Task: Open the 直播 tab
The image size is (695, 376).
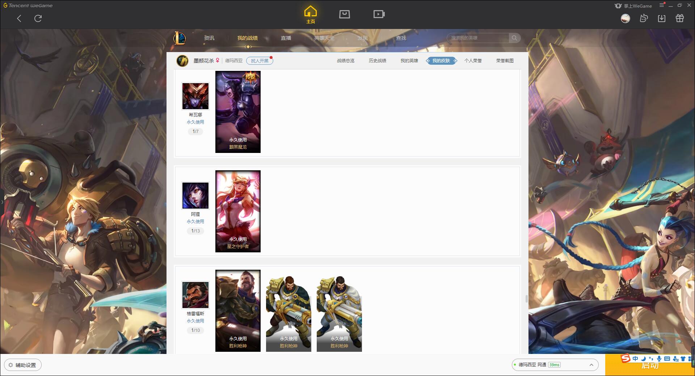Action: tap(286, 38)
